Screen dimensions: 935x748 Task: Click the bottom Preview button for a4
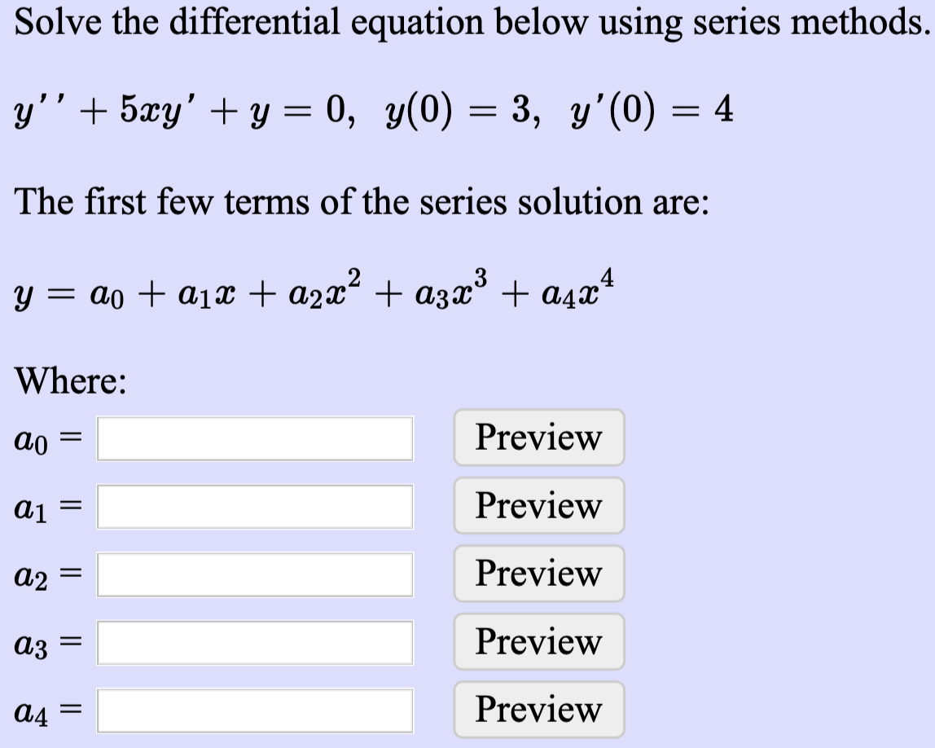pos(538,708)
